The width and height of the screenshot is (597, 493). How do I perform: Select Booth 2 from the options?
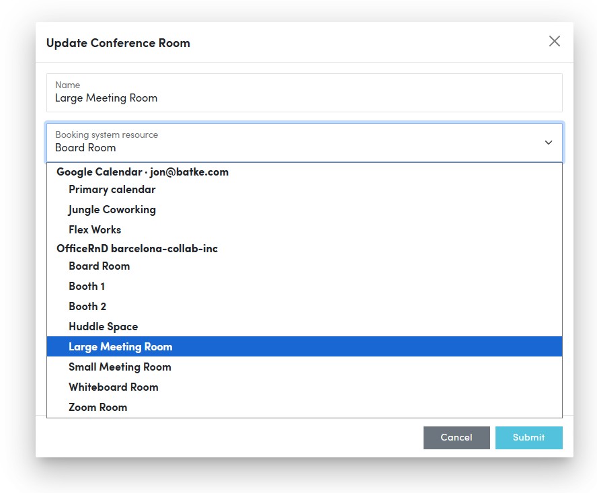pos(87,306)
